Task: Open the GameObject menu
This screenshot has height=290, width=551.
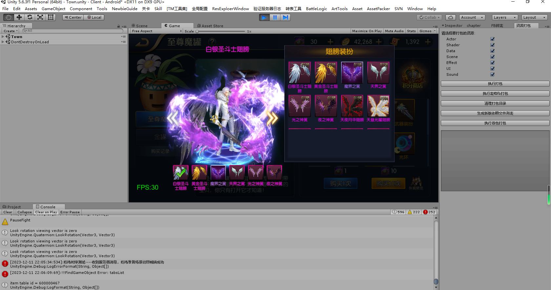Action: (x=53, y=9)
